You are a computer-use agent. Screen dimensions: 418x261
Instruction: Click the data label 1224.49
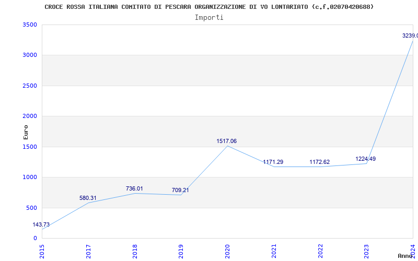tap(365, 159)
